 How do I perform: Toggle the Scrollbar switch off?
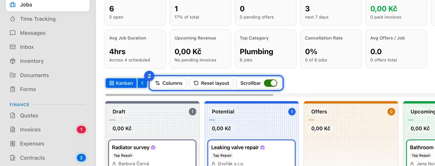(x=270, y=83)
